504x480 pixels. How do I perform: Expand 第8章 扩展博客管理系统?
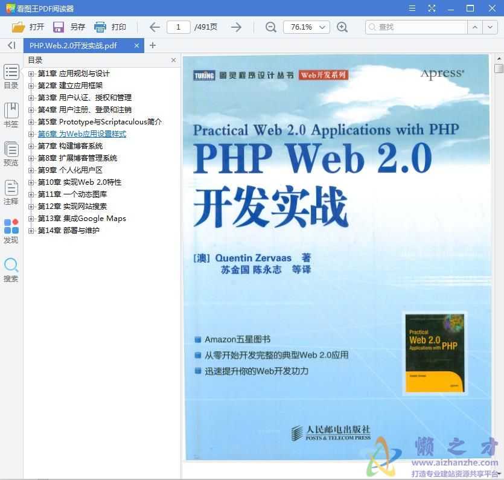(x=31, y=158)
